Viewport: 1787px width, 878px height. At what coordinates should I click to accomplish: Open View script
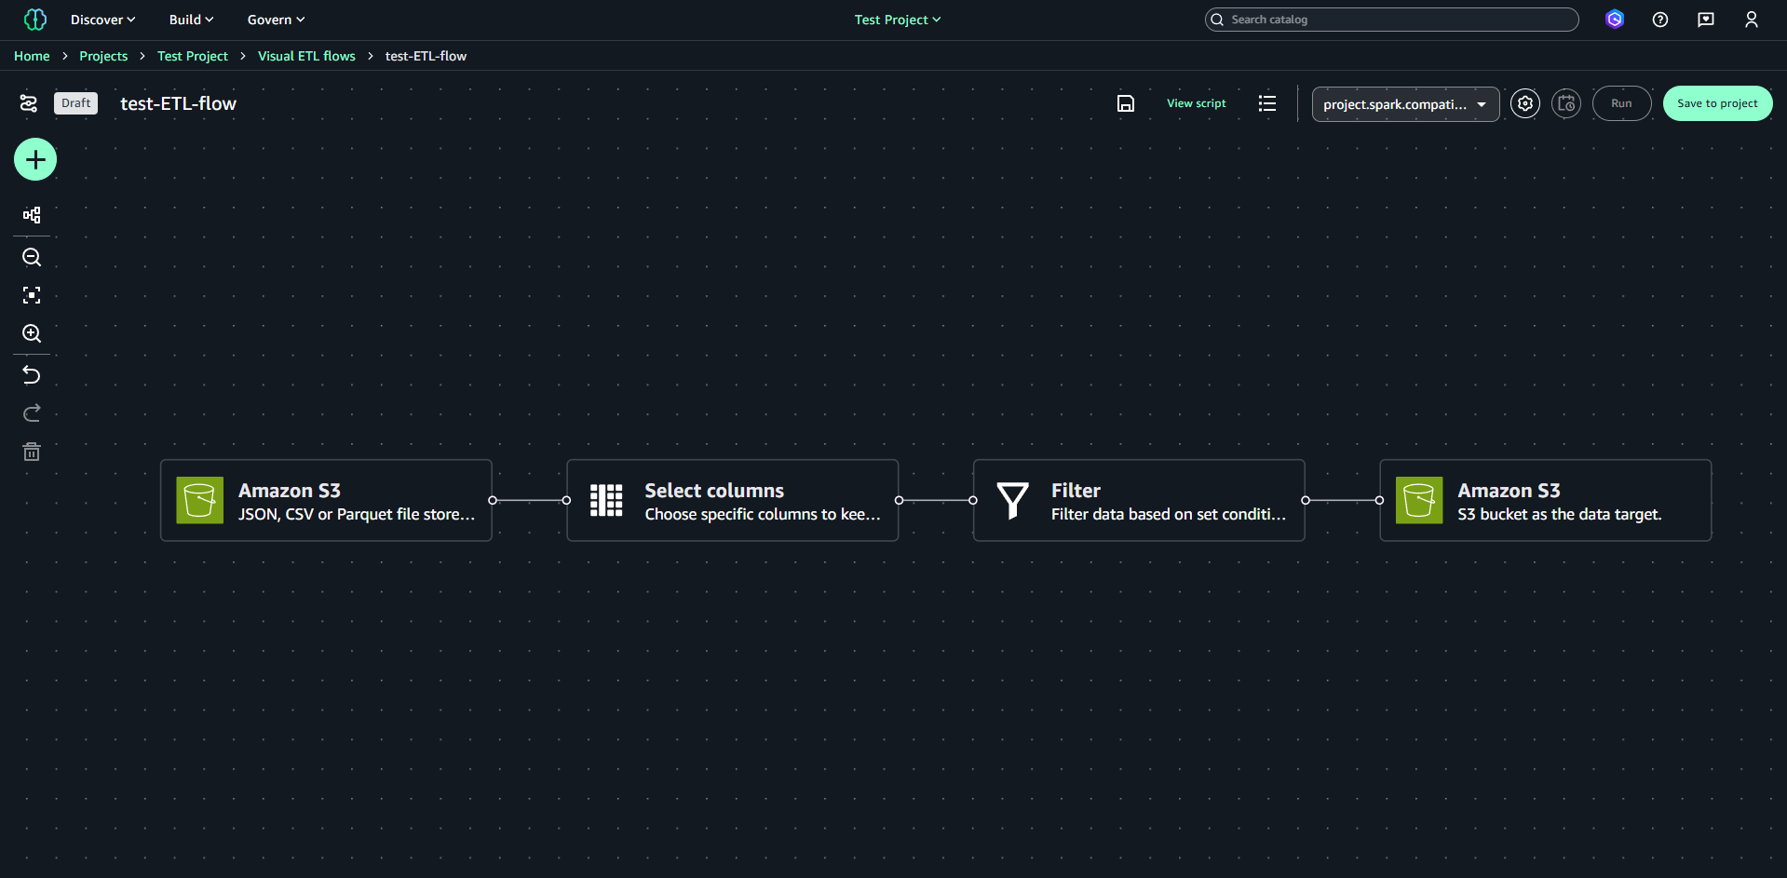coord(1197,103)
